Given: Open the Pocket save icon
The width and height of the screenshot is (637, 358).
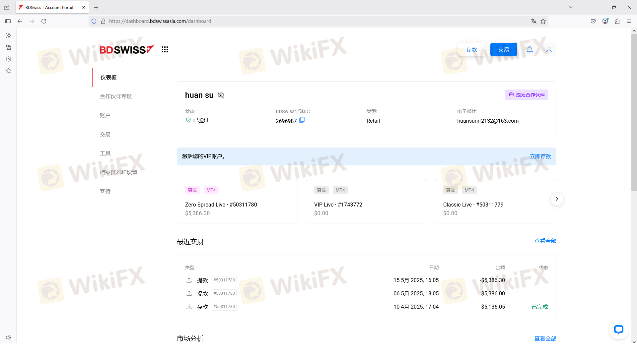Looking at the screenshot, I should pyautogui.click(x=593, y=21).
